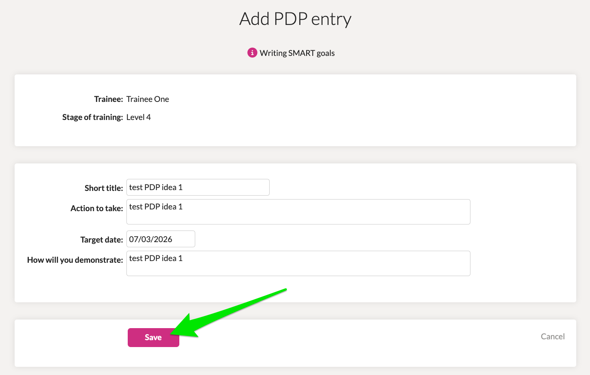Focus the Action to take text area
Screen dimensions: 590x375
(298, 212)
